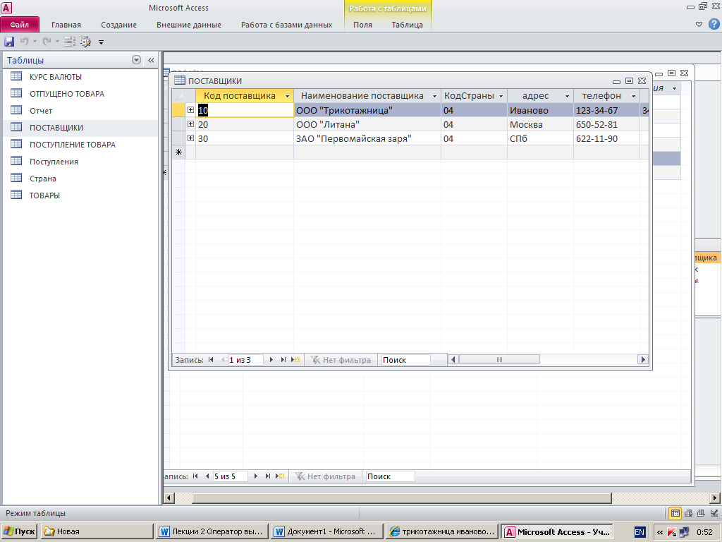Switch to the Поля ribbon tab
Screen dimensions: 722x542
click(362, 25)
